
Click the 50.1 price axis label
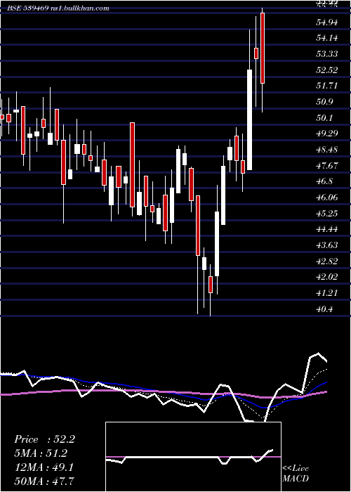pyautogui.click(x=324, y=118)
